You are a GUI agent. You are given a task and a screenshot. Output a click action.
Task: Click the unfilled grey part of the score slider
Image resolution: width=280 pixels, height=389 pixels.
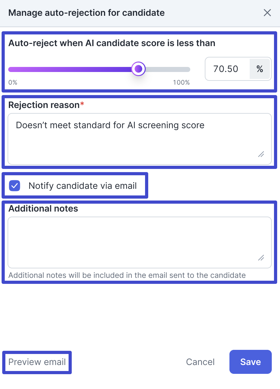point(167,69)
